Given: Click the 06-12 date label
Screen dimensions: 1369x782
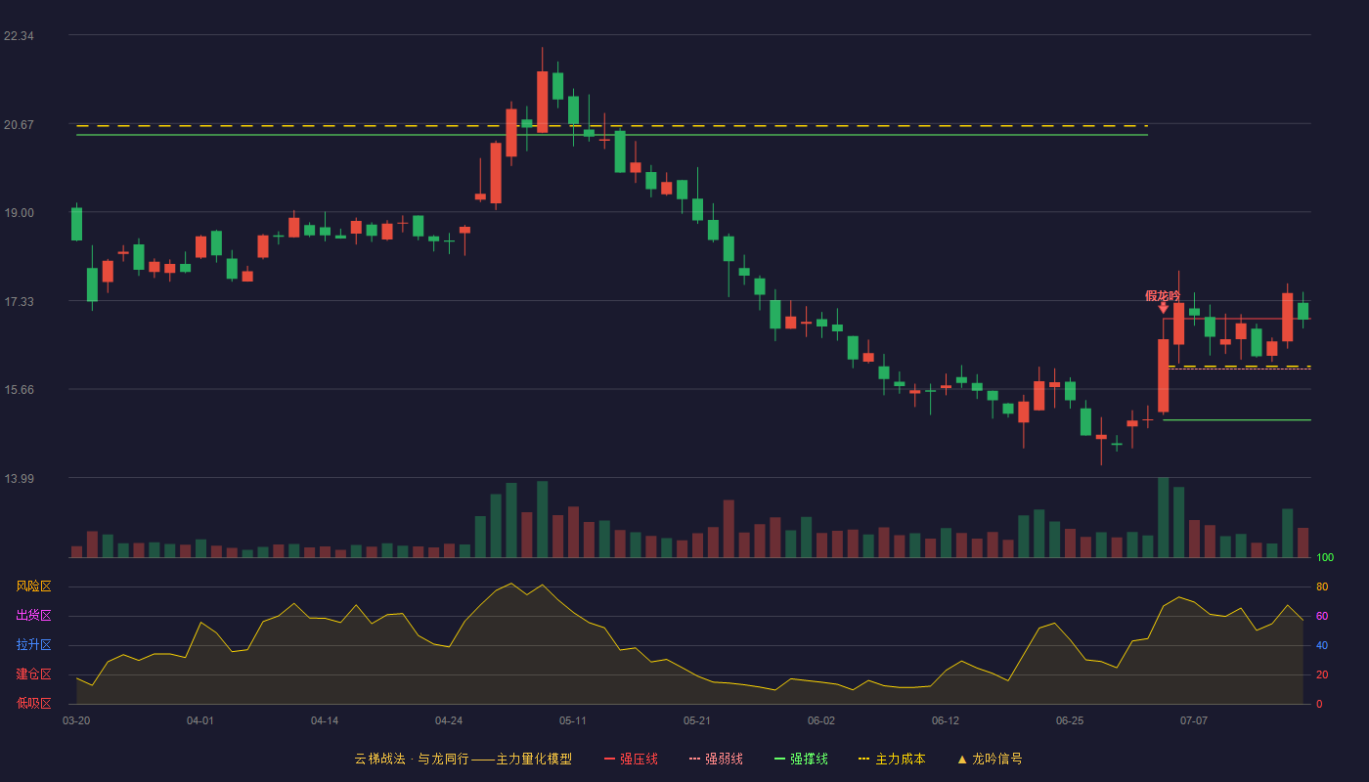Looking at the screenshot, I should [x=946, y=720].
